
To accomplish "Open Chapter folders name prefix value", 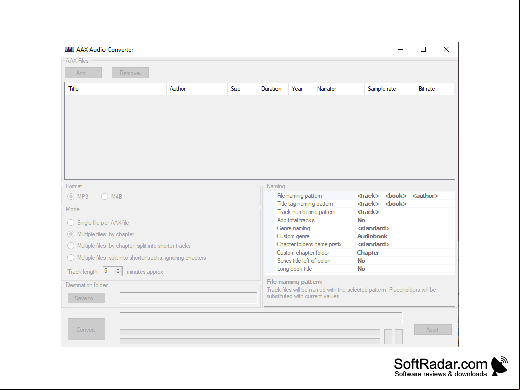I will tap(405, 244).
